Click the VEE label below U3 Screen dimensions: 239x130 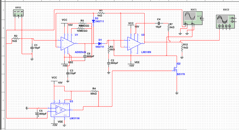[x=60, y=122]
